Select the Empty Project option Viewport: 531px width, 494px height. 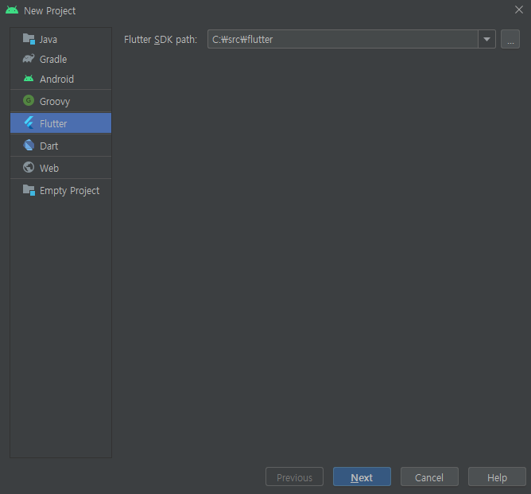(x=61, y=190)
